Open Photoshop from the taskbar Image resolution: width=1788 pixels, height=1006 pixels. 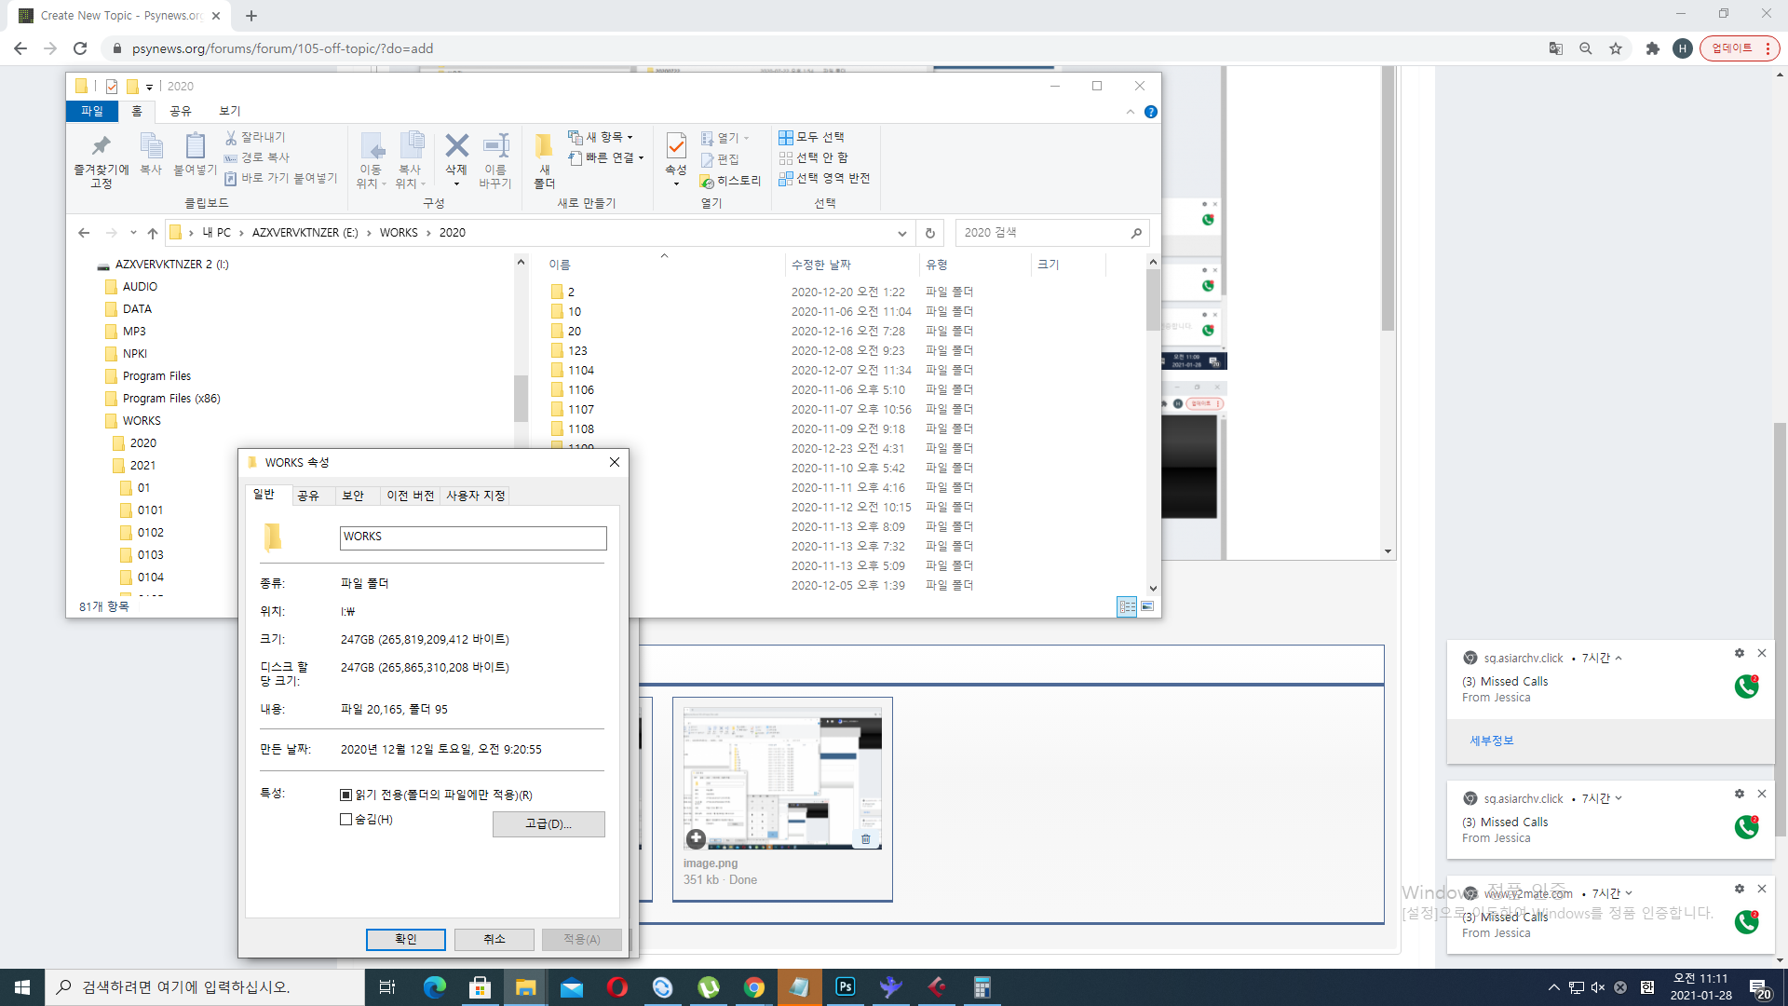click(846, 986)
